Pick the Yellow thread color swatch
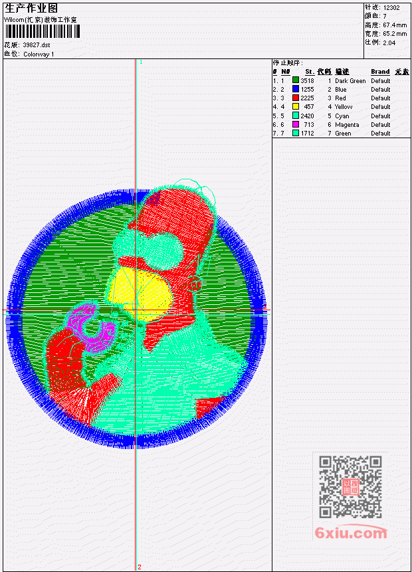412x572 pixels. [x=296, y=106]
